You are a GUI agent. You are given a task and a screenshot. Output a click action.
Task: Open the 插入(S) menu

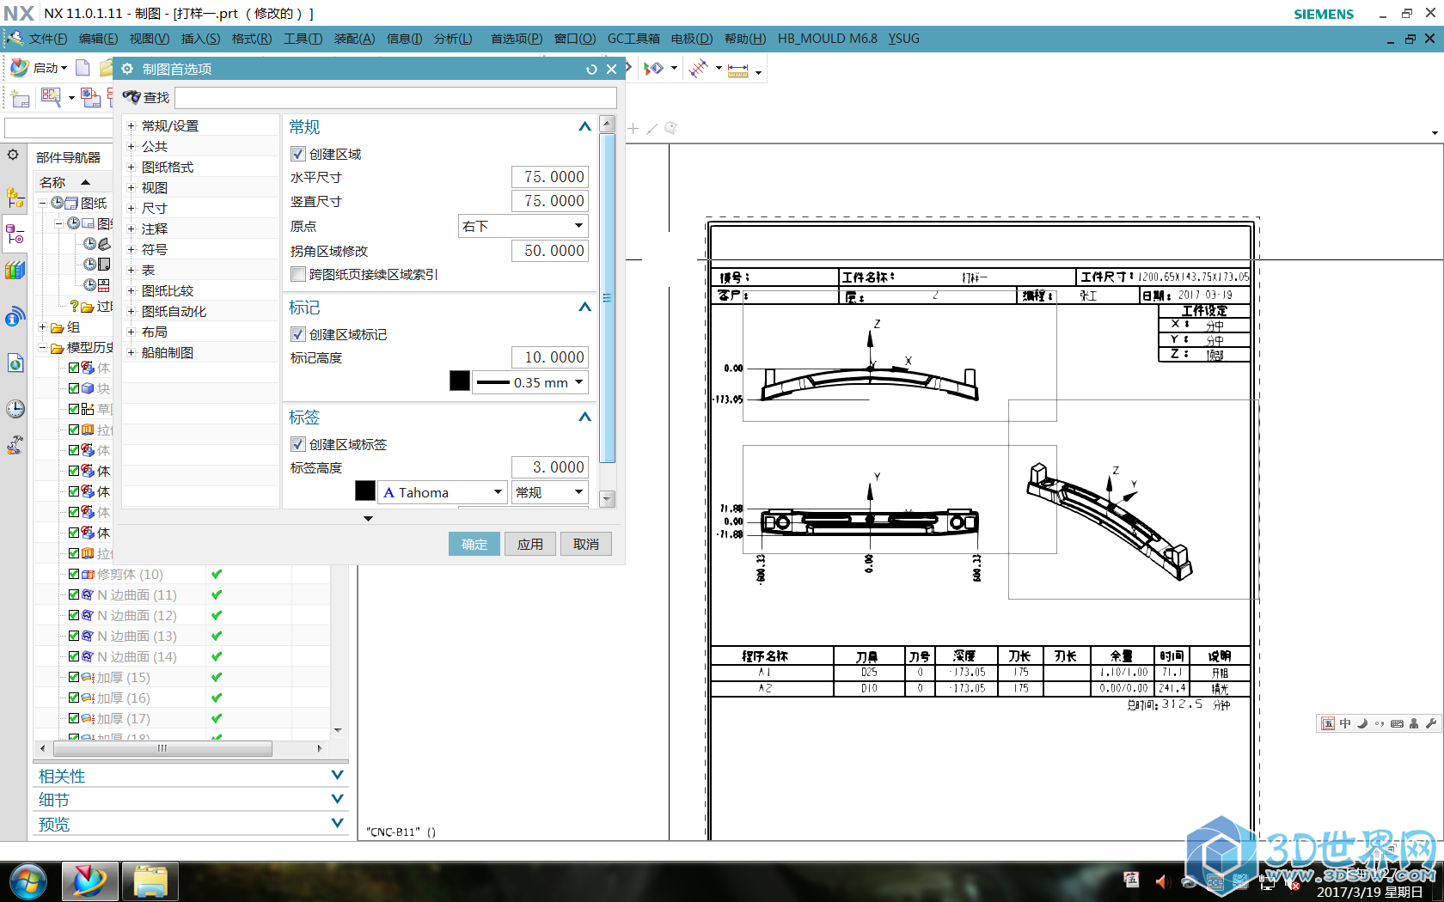pos(200,39)
